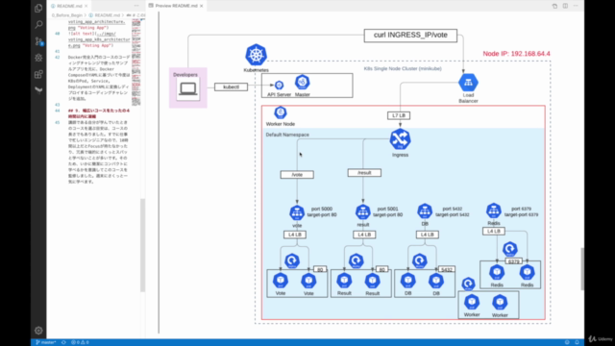615x346 pixels.
Task: Close the README.md editor tab
Action: tap(86, 6)
